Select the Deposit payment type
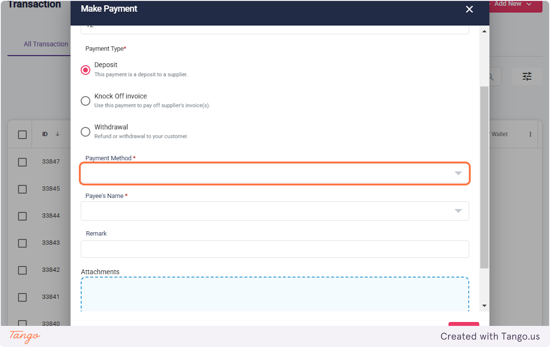This screenshot has width=550, height=347. tap(85, 70)
